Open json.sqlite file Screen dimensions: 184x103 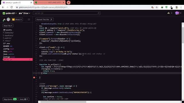point(9,54)
